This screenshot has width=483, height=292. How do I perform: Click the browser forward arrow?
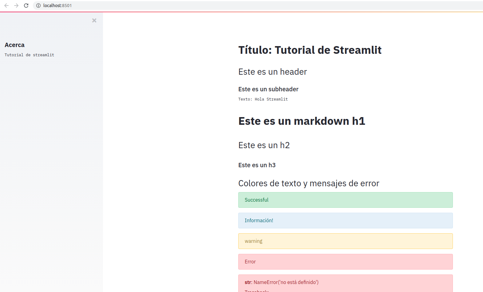16,6
